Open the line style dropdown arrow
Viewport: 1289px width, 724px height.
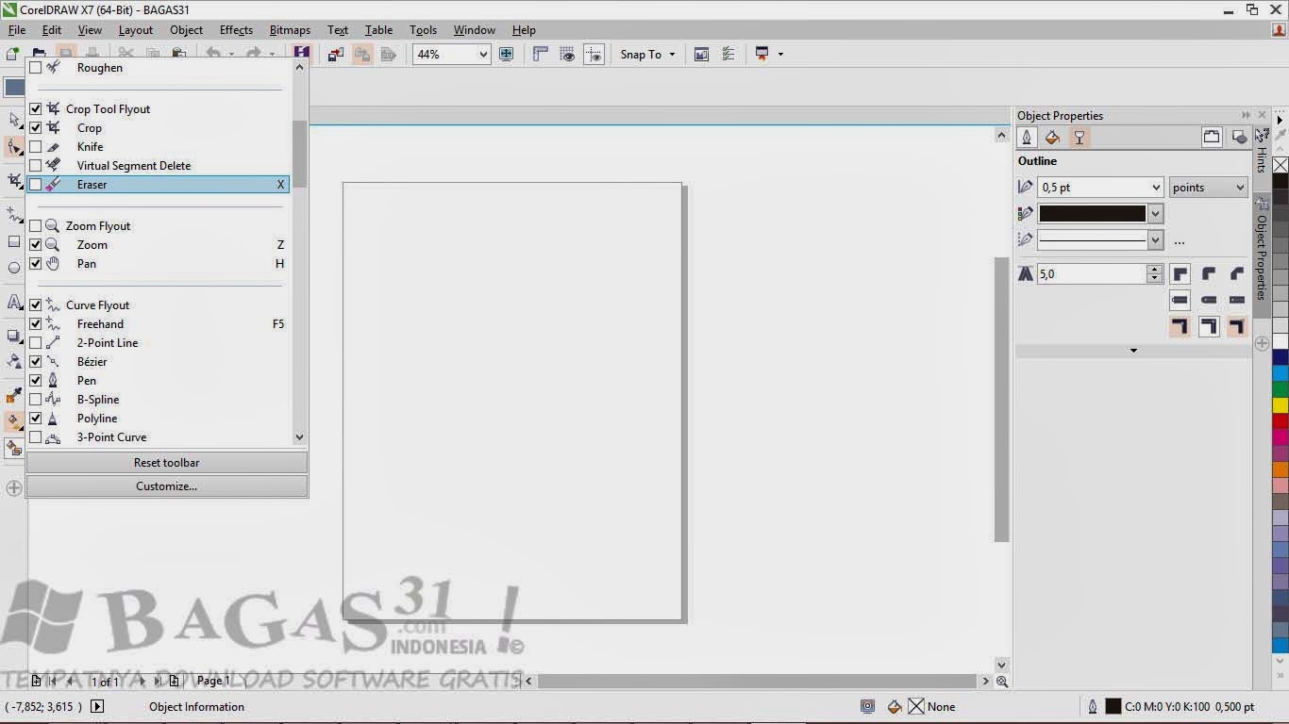pyautogui.click(x=1156, y=240)
